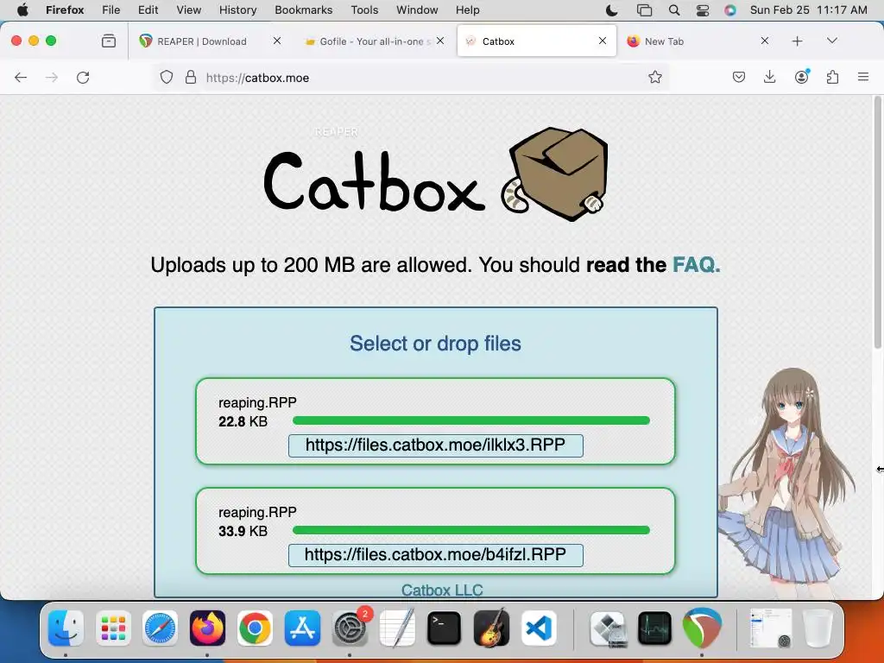This screenshot has width=884, height=663.
Task: Toggle Do Not Disturb moon icon
Action: coord(612,10)
